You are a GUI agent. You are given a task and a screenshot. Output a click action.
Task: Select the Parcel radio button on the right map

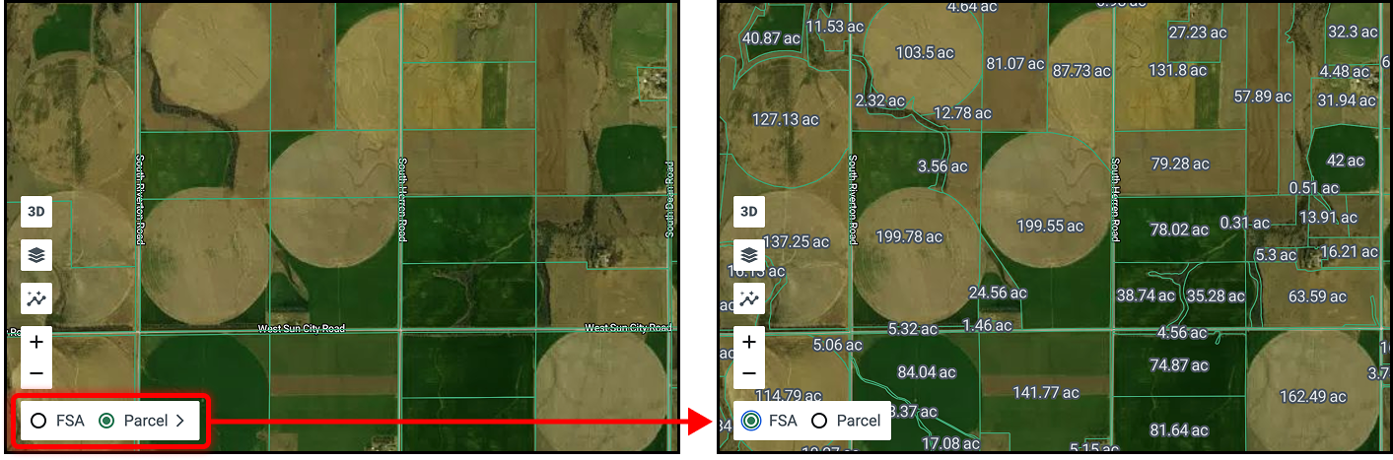click(x=818, y=421)
